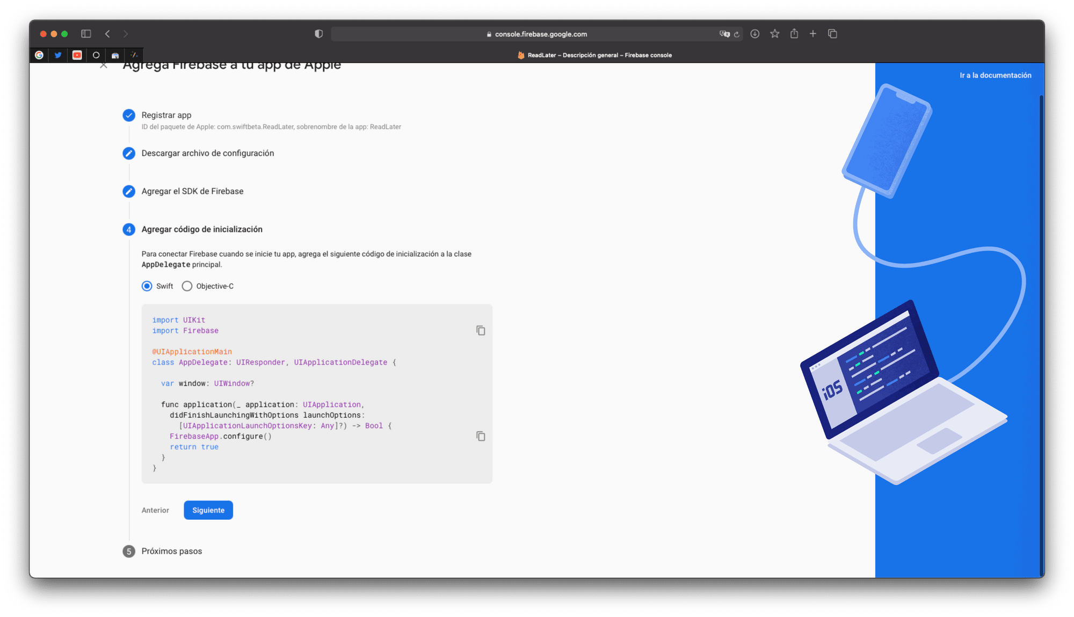Screen dimensions: 1074x617
Task: Click the @UIApplicationMain code line
Action: click(x=192, y=352)
